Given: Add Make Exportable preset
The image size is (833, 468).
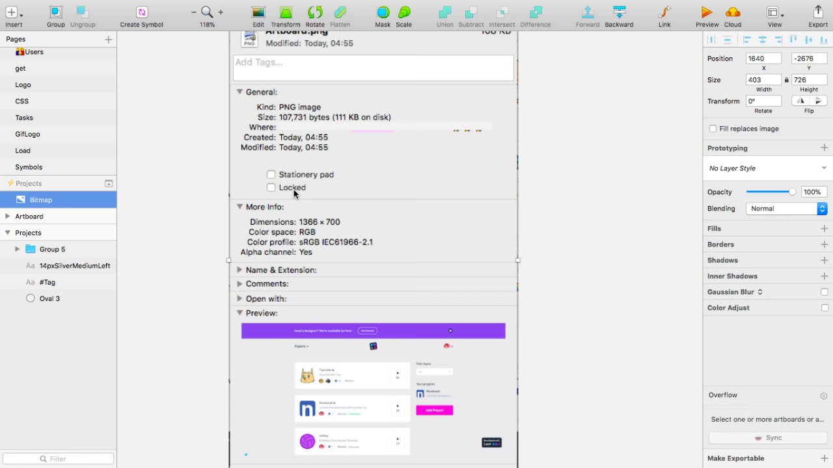Looking at the screenshot, I should tap(825, 458).
